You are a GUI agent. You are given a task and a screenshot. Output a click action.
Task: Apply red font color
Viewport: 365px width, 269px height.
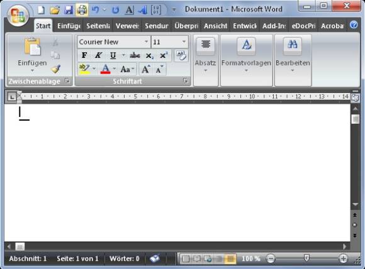pyautogui.click(x=105, y=69)
